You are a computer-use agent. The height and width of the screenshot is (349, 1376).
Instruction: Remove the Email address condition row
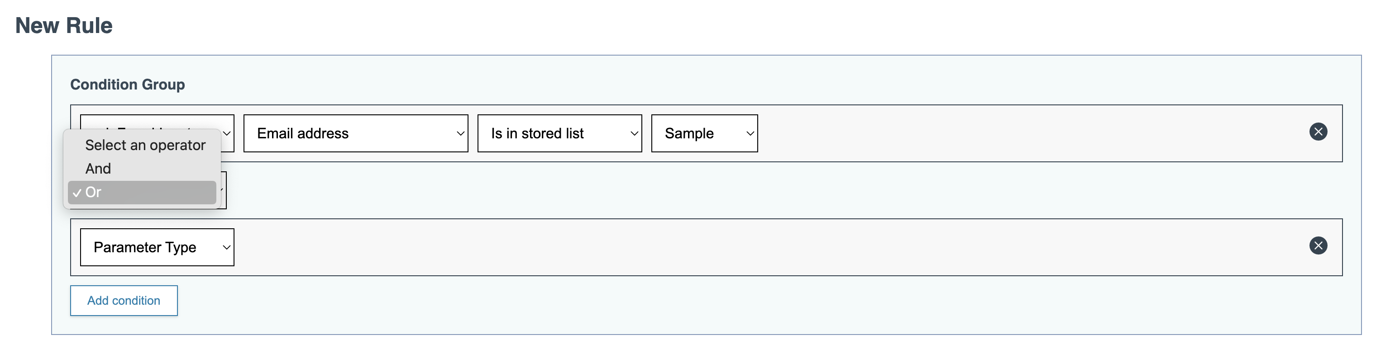pyautogui.click(x=1318, y=132)
